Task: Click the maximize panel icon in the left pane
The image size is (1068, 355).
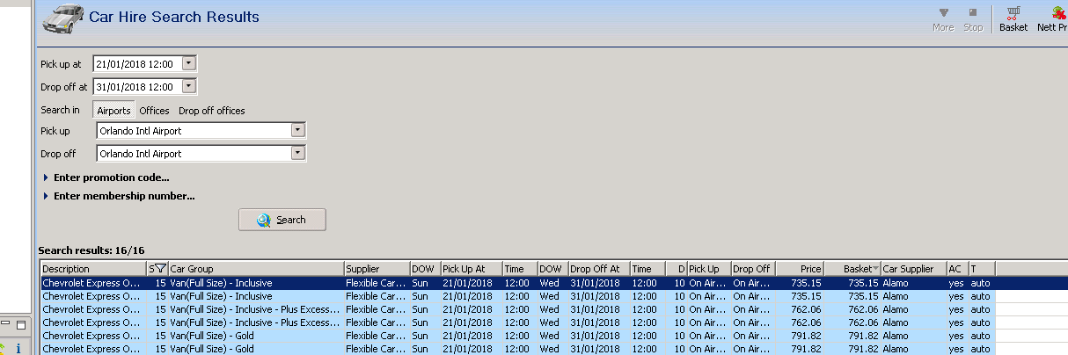Action: (21, 324)
